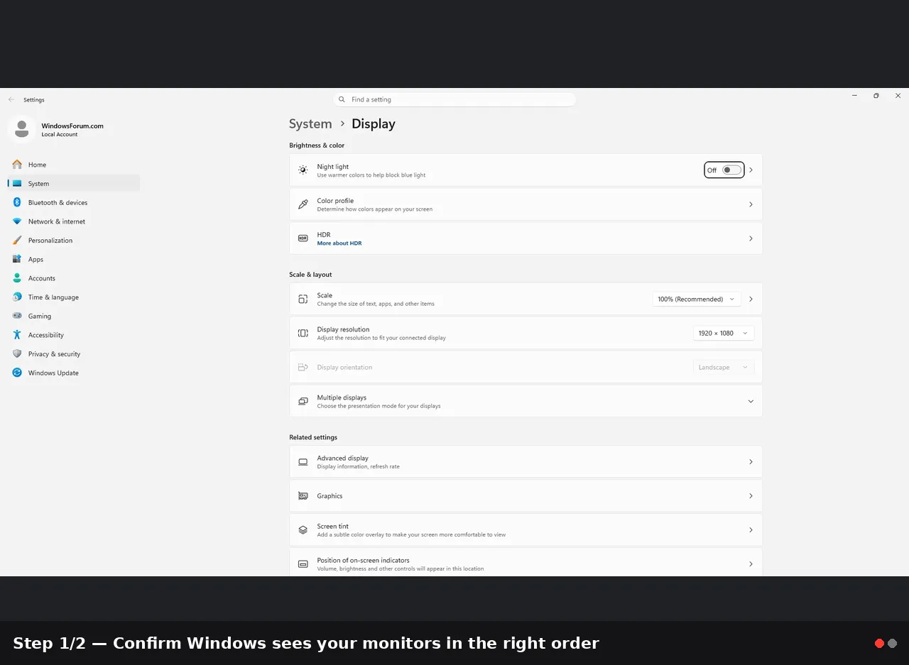
Task: Open Night light settings chevron
Action: [x=751, y=170]
